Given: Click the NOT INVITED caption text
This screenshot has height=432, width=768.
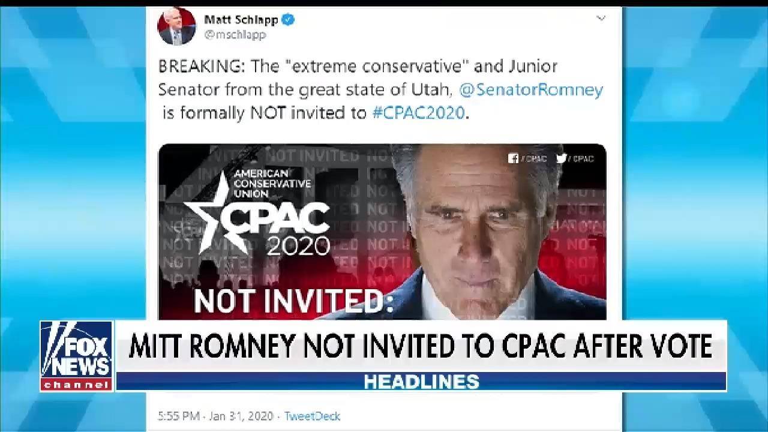Looking at the screenshot, I should (x=293, y=301).
